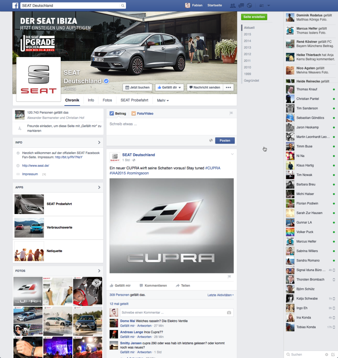Open the 'Letzte Aktivitäten' sort dropdown
Screen dimensions: 338x358
tap(221, 295)
